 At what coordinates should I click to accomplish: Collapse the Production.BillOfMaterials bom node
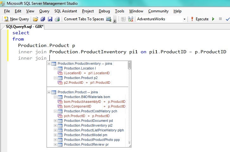(55, 97)
